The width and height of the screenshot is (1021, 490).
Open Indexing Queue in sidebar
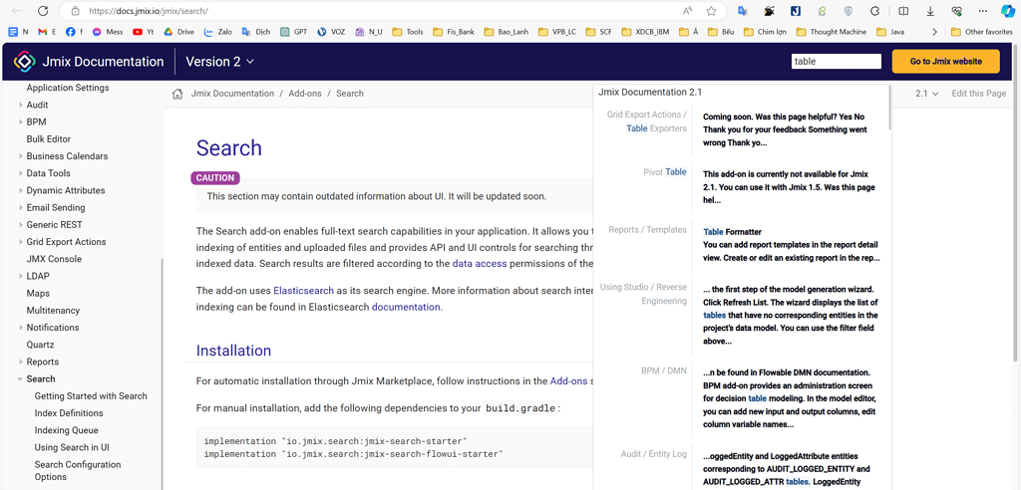click(x=67, y=430)
